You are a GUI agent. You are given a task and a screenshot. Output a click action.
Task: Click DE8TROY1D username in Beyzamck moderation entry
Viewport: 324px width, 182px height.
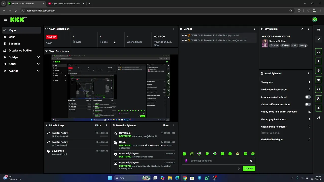click(x=125, y=136)
